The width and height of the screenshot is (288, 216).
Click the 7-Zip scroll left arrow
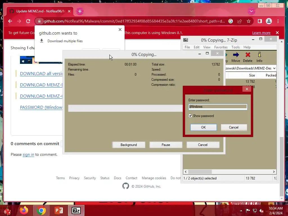pyautogui.click(x=186, y=172)
